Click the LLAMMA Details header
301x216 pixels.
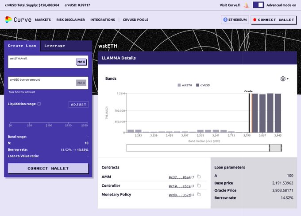point(197,58)
